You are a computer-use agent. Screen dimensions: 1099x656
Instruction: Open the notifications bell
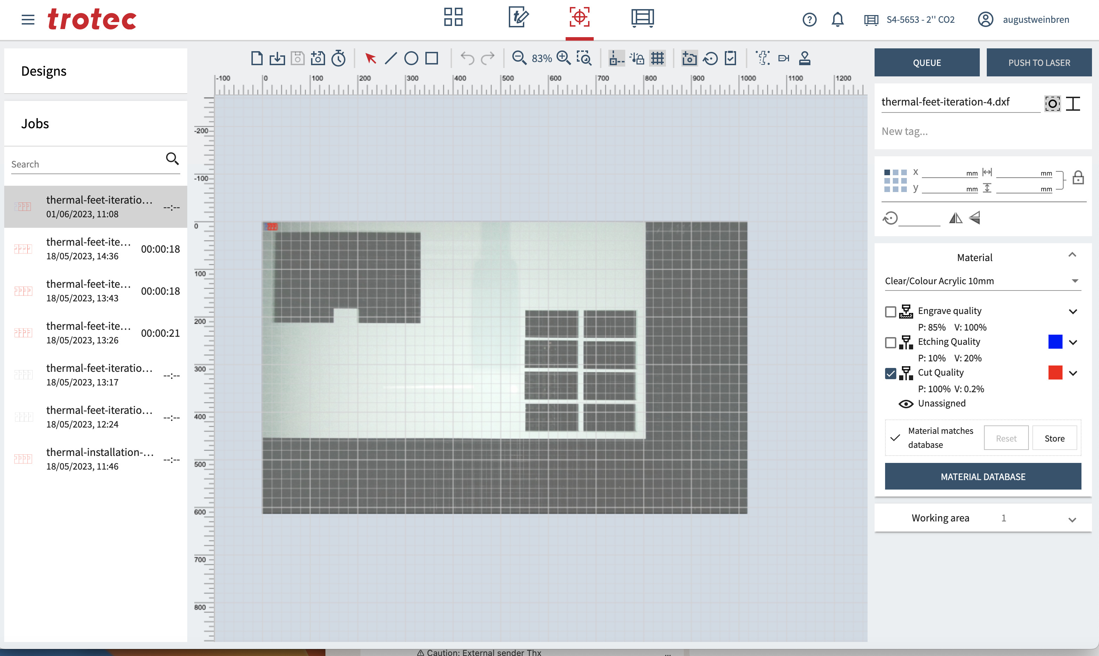(x=837, y=20)
